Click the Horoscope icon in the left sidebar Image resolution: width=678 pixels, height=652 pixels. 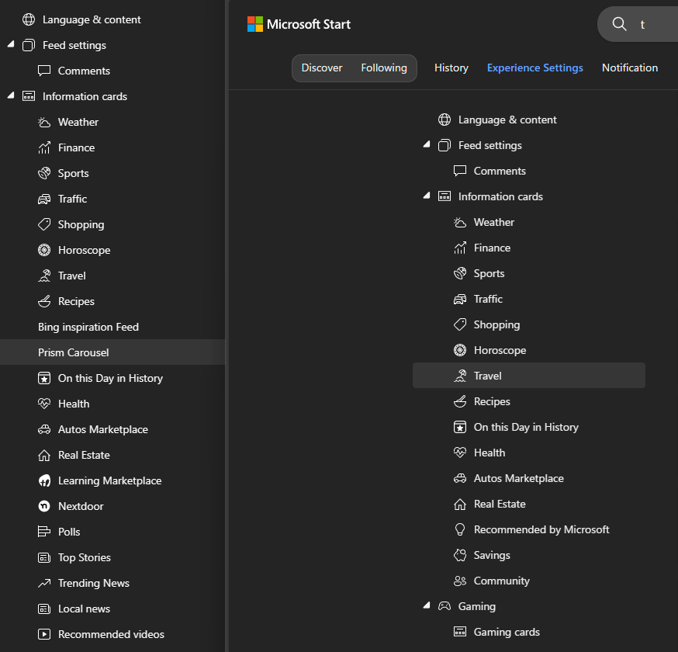44,250
